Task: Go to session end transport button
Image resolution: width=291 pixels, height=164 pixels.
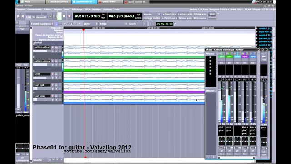Action: [23, 16]
